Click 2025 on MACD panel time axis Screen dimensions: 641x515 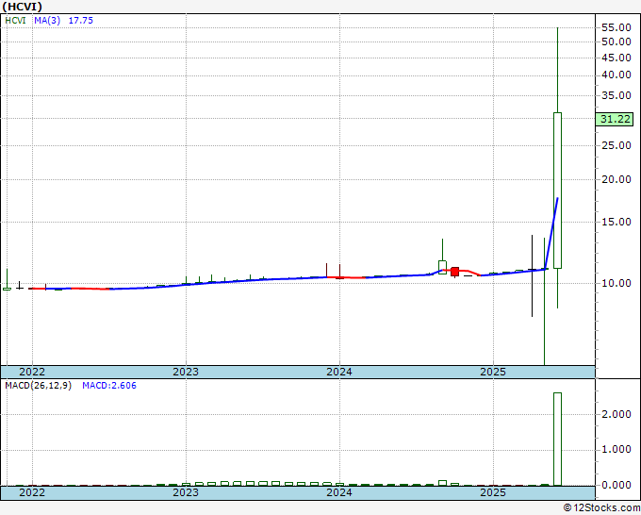click(x=493, y=493)
